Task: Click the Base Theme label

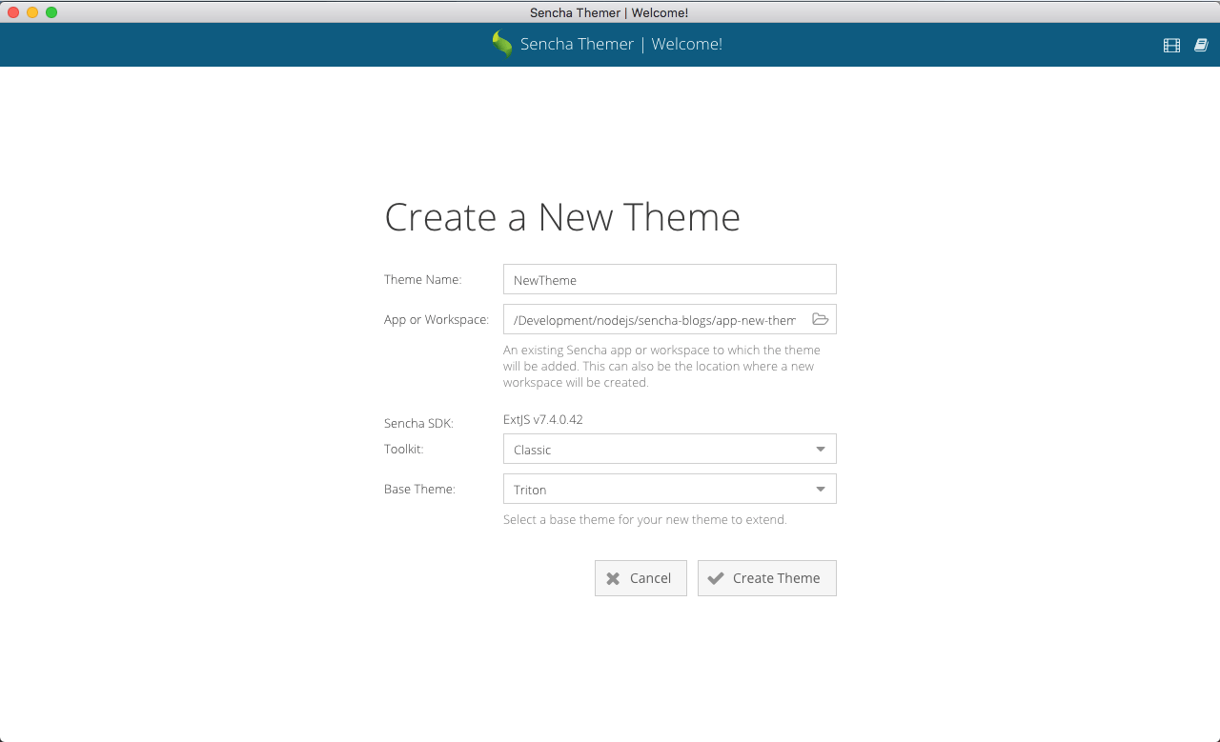Action: point(420,489)
